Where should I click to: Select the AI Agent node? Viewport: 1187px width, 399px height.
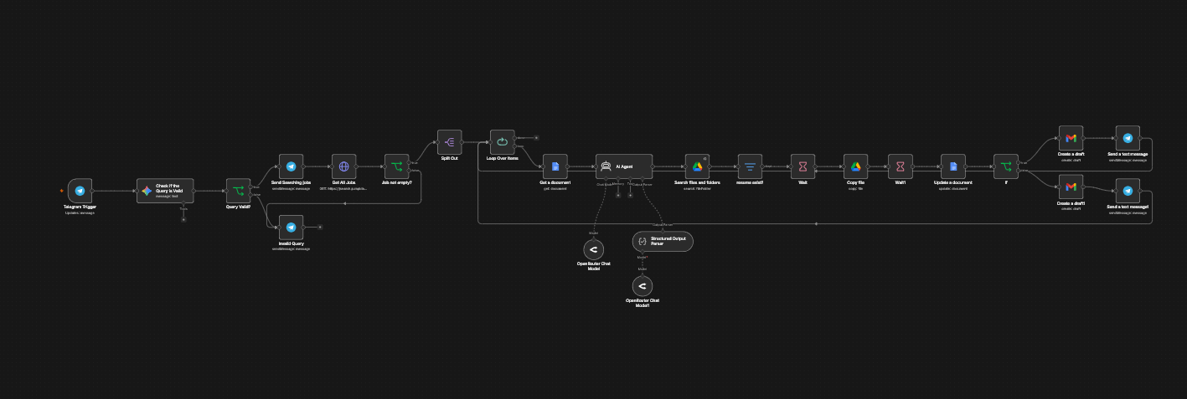tap(624, 166)
